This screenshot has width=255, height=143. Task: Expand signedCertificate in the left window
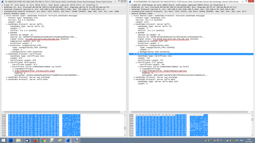coord(13,69)
